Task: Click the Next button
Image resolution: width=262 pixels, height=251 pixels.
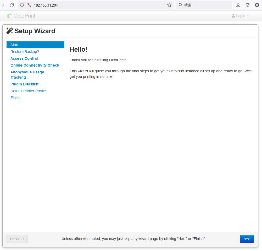Action: tap(247, 239)
